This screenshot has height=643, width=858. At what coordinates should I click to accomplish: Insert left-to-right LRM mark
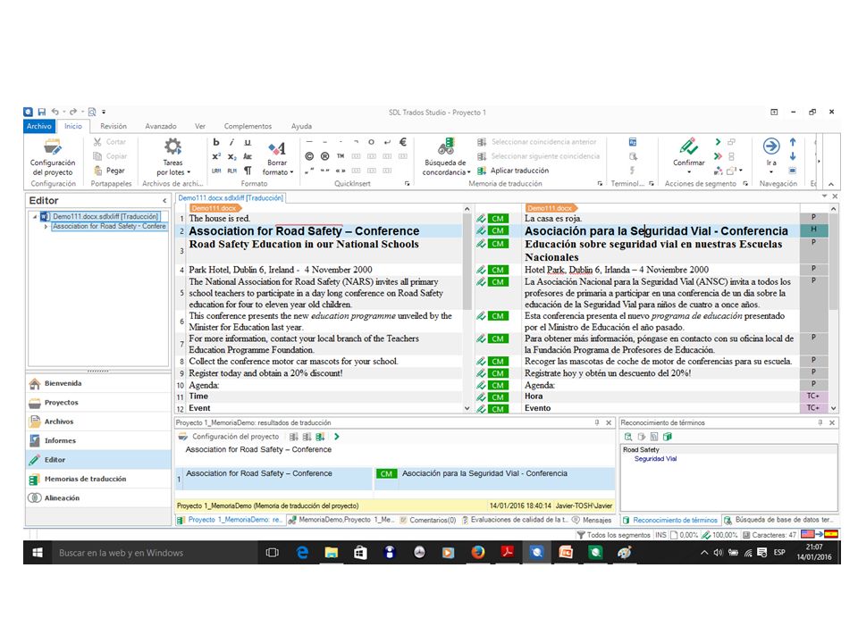(216, 171)
